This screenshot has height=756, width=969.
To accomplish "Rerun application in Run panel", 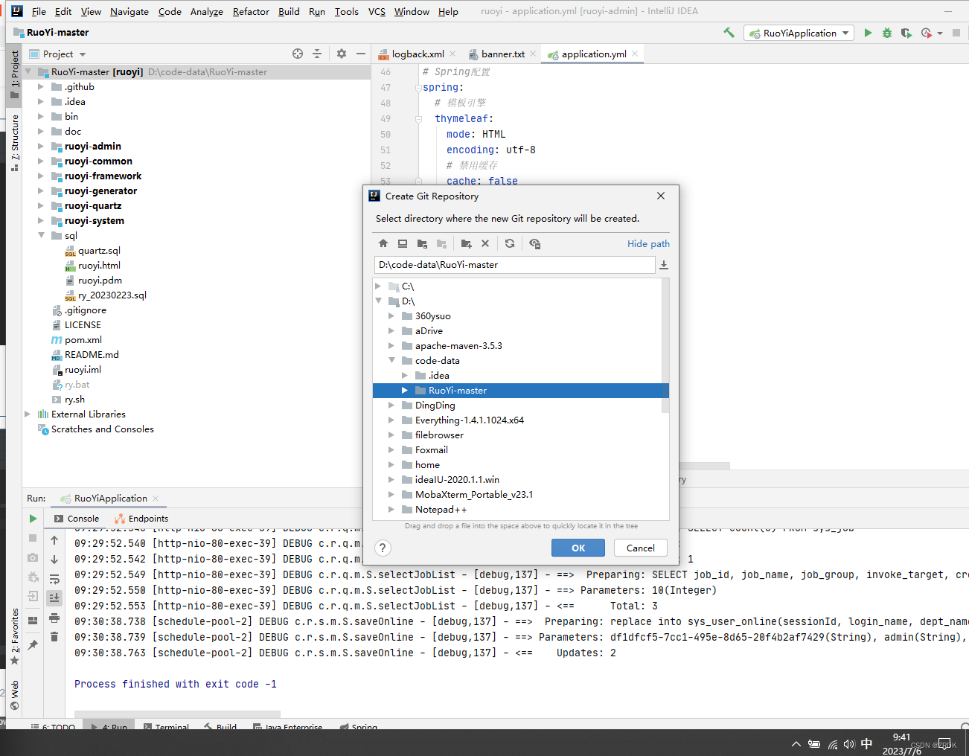I will coord(33,519).
